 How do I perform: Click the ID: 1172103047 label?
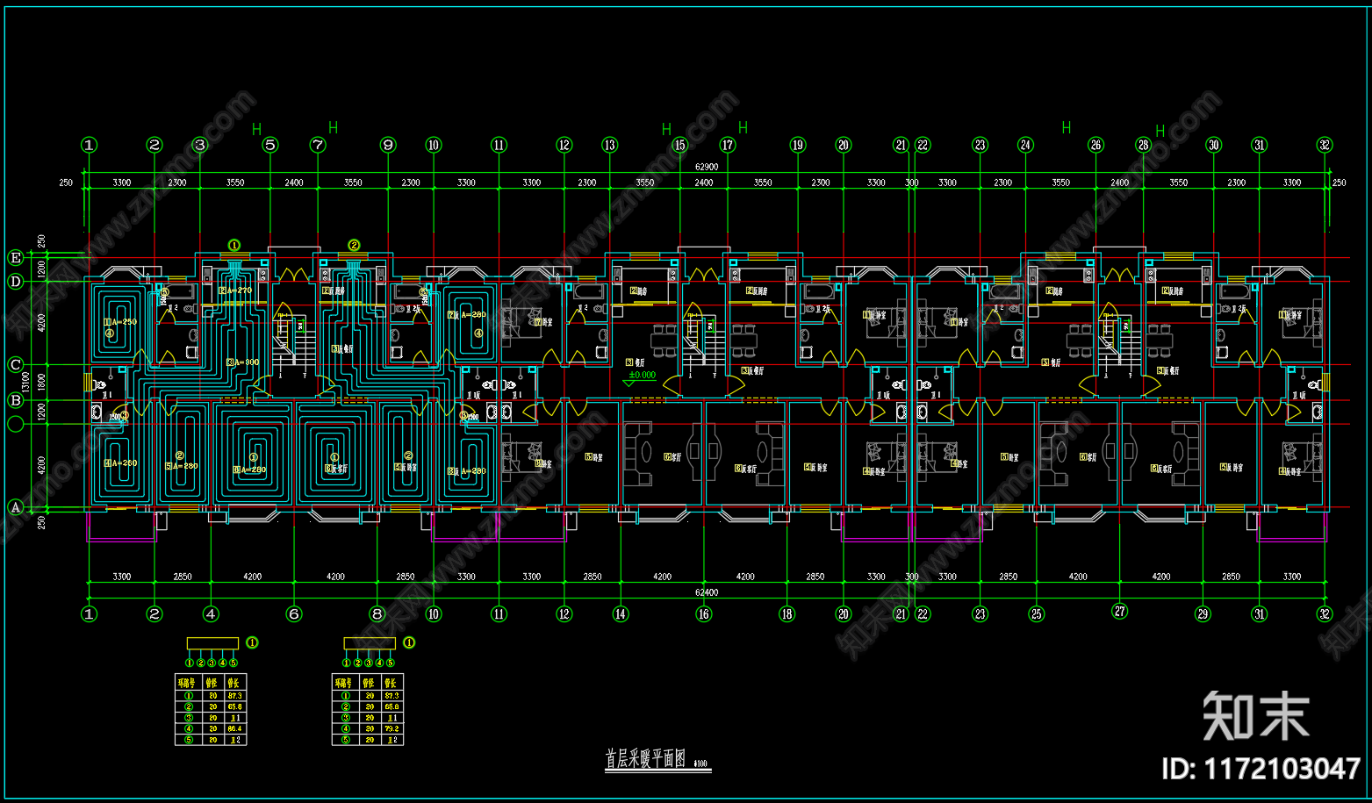1261,769
